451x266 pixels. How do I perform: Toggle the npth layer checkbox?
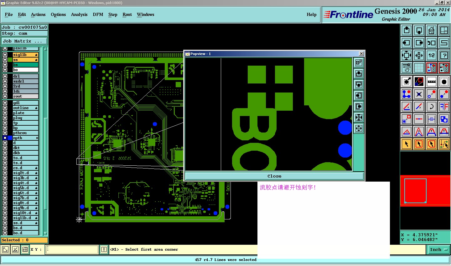[5, 138]
